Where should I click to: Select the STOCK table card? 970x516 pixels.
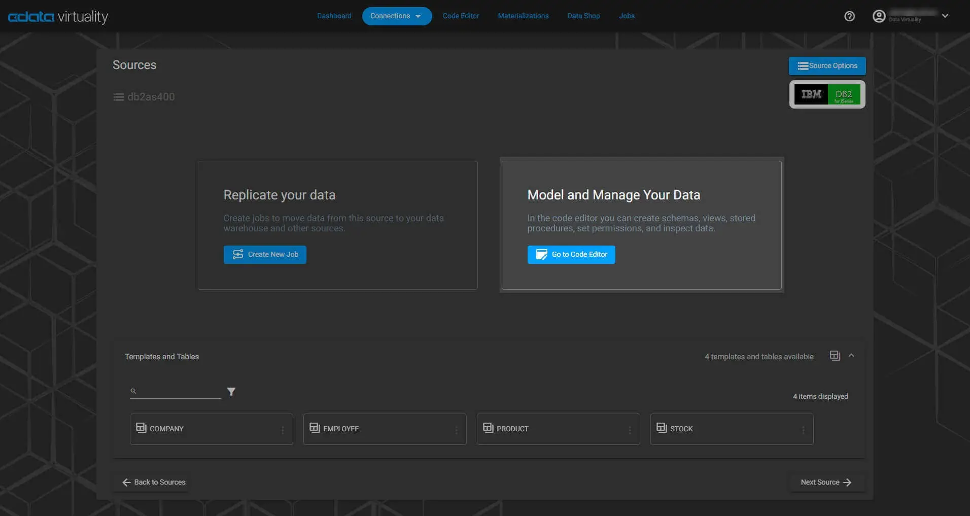pyautogui.click(x=732, y=429)
